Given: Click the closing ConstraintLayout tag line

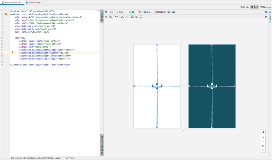Looking at the screenshot, I should tap(40, 65).
